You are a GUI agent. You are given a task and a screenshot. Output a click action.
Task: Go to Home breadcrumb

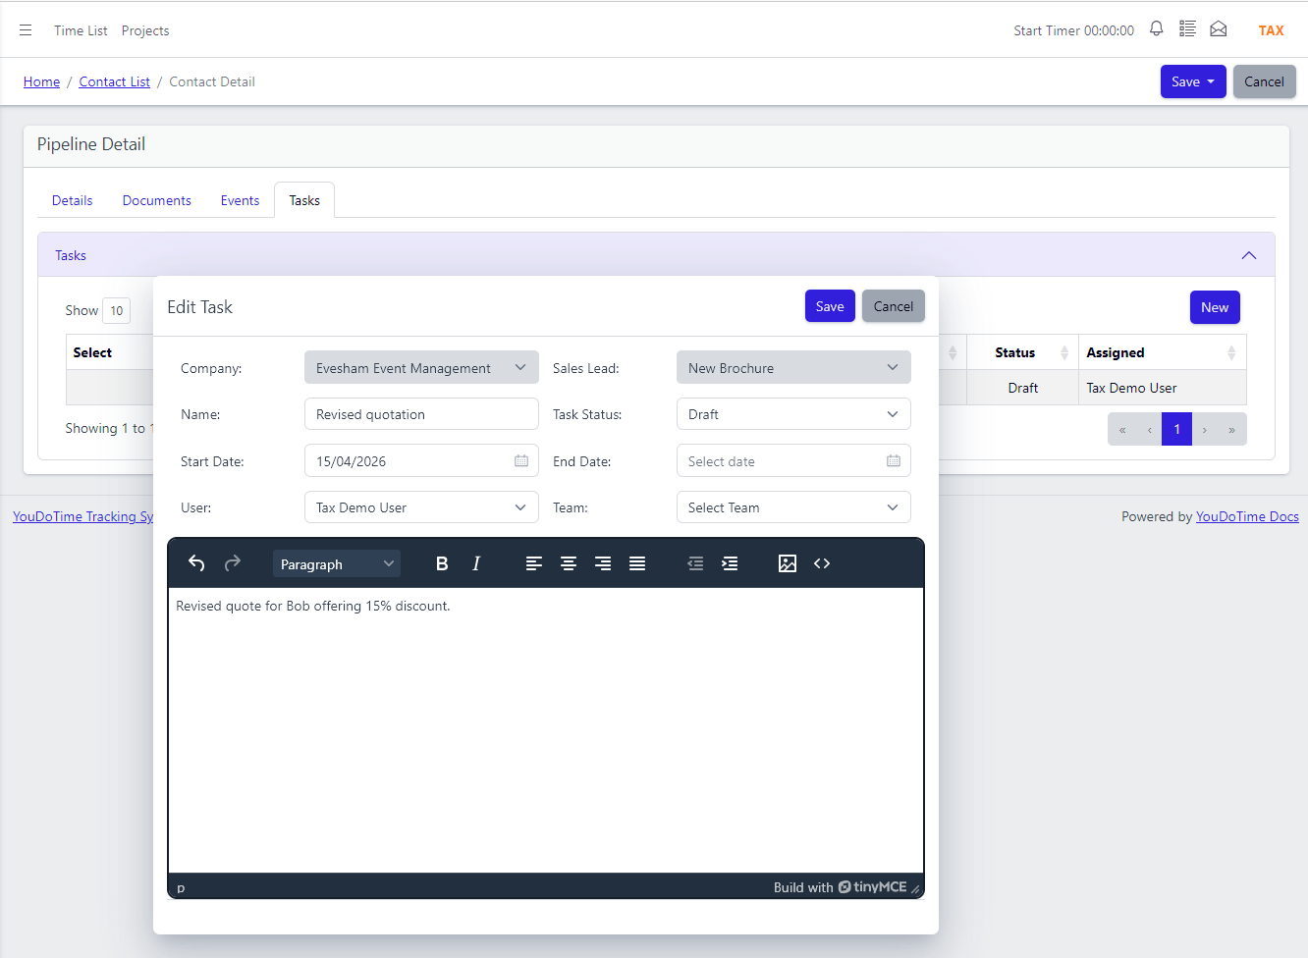click(41, 81)
